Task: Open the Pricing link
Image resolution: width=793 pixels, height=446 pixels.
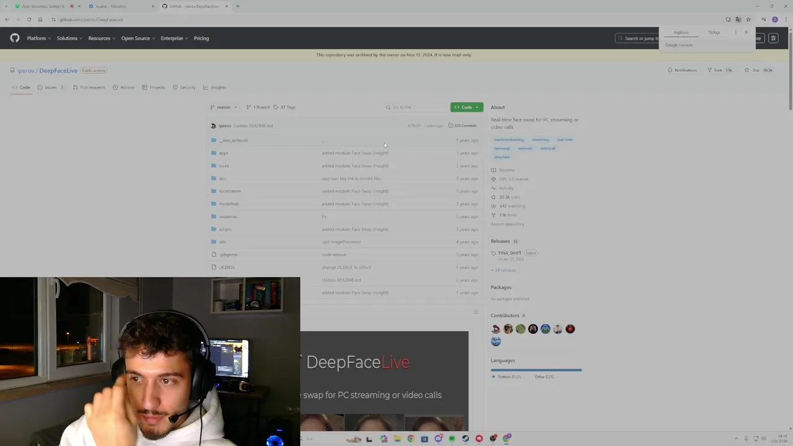Action: tap(201, 38)
